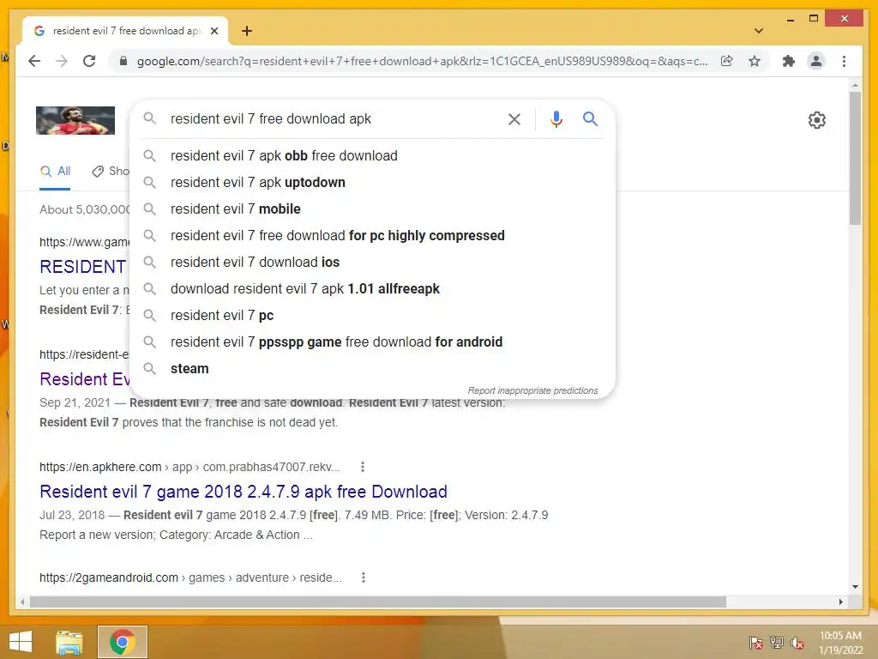Open the purple 'Resident Ev' visited result
Viewport: 878px width, 659px height.
click(85, 379)
